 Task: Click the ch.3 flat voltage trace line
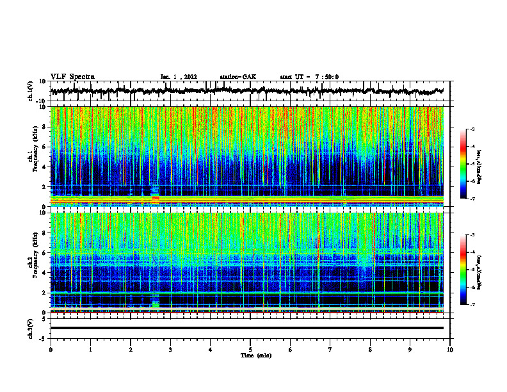[x=246, y=328]
